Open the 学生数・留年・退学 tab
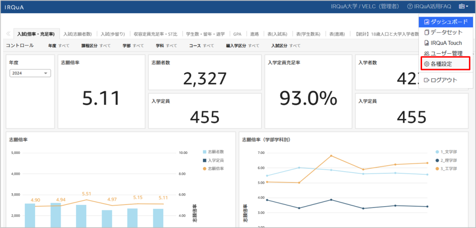The image size is (476, 228). [205, 34]
